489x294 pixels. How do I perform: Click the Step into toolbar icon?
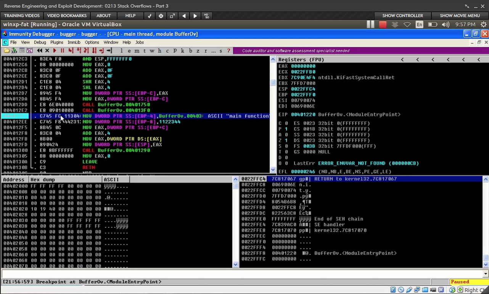(x=71, y=50)
